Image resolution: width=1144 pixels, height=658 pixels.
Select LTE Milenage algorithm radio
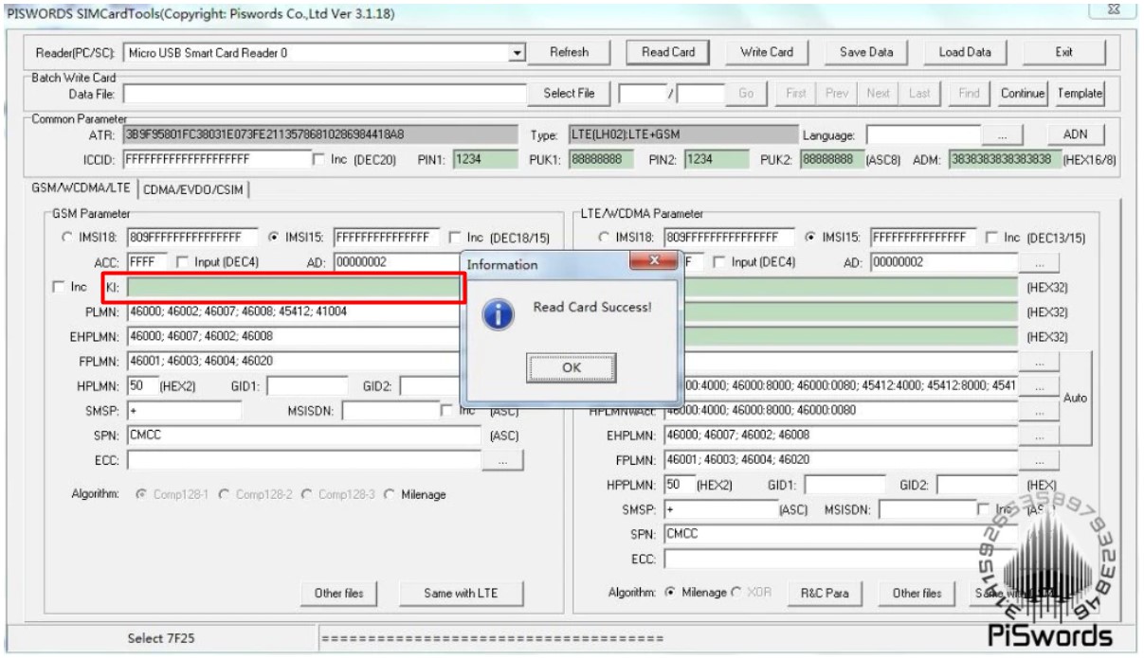coord(670,594)
